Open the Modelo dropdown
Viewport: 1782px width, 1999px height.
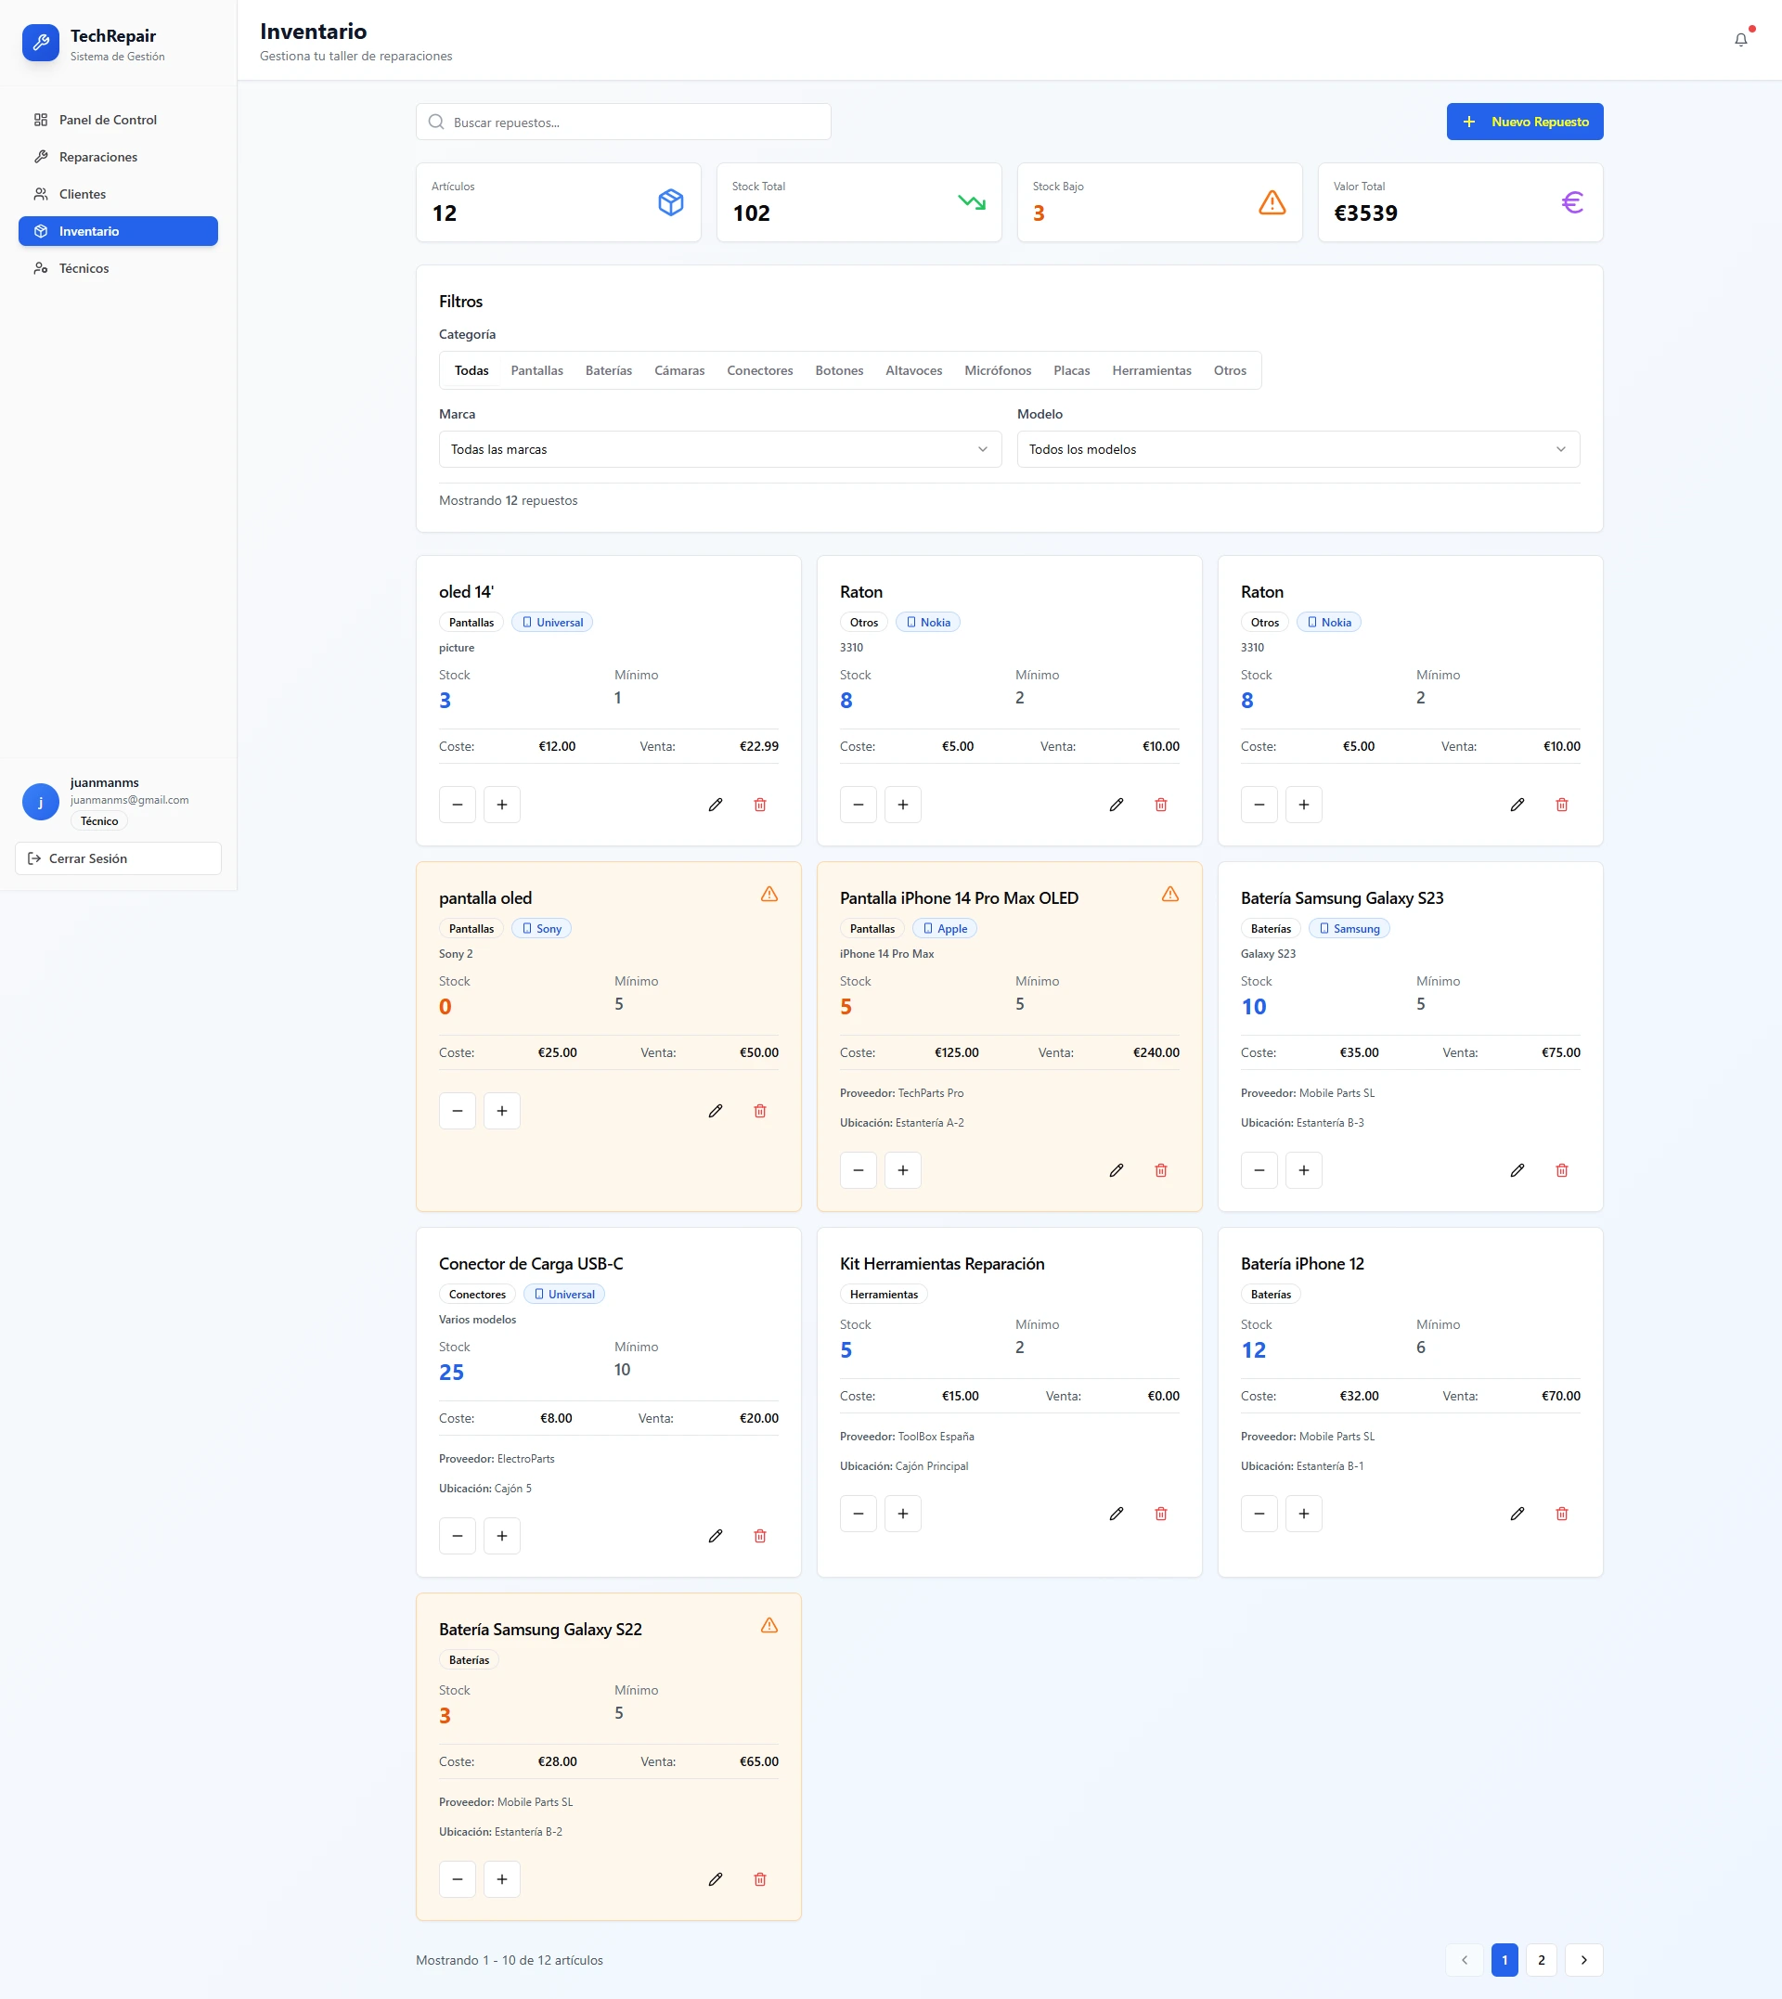1298,449
